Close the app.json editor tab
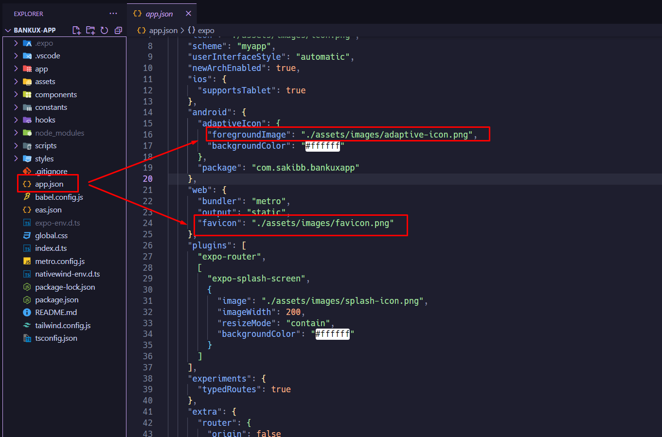 pos(188,13)
